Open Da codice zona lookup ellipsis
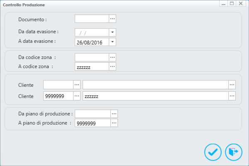 112,57
